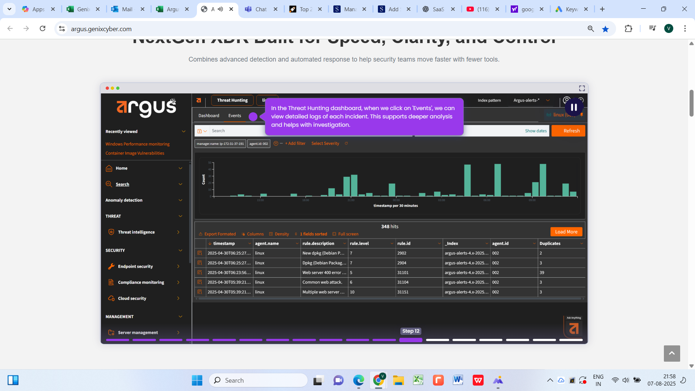Open the rule.level column options chevron

pyautogui.click(x=392, y=244)
